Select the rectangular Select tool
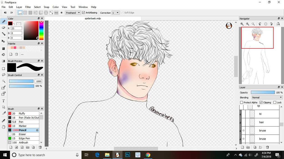284x159 pixels. 3,69
